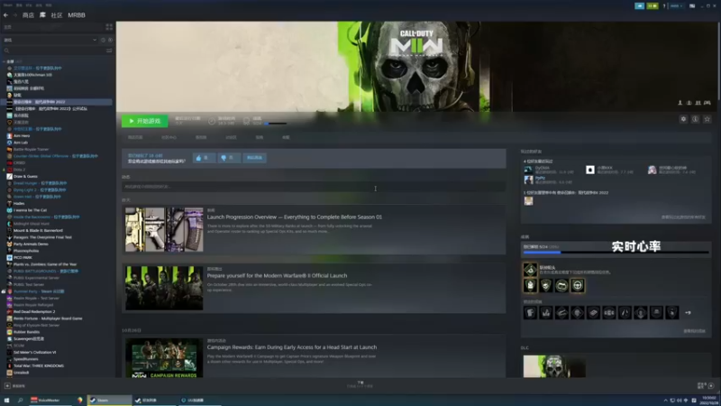
Task: Select PICO PARK in the library
Action: coord(23,258)
